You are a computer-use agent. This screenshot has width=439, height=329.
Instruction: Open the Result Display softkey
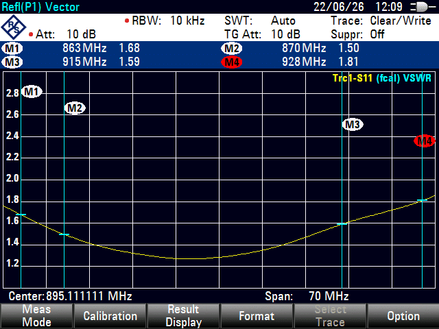(183, 316)
